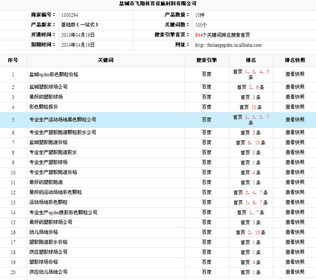View snapshot for 盐城塑胶跑道价格
This screenshot has width=316, height=280.
295,143
